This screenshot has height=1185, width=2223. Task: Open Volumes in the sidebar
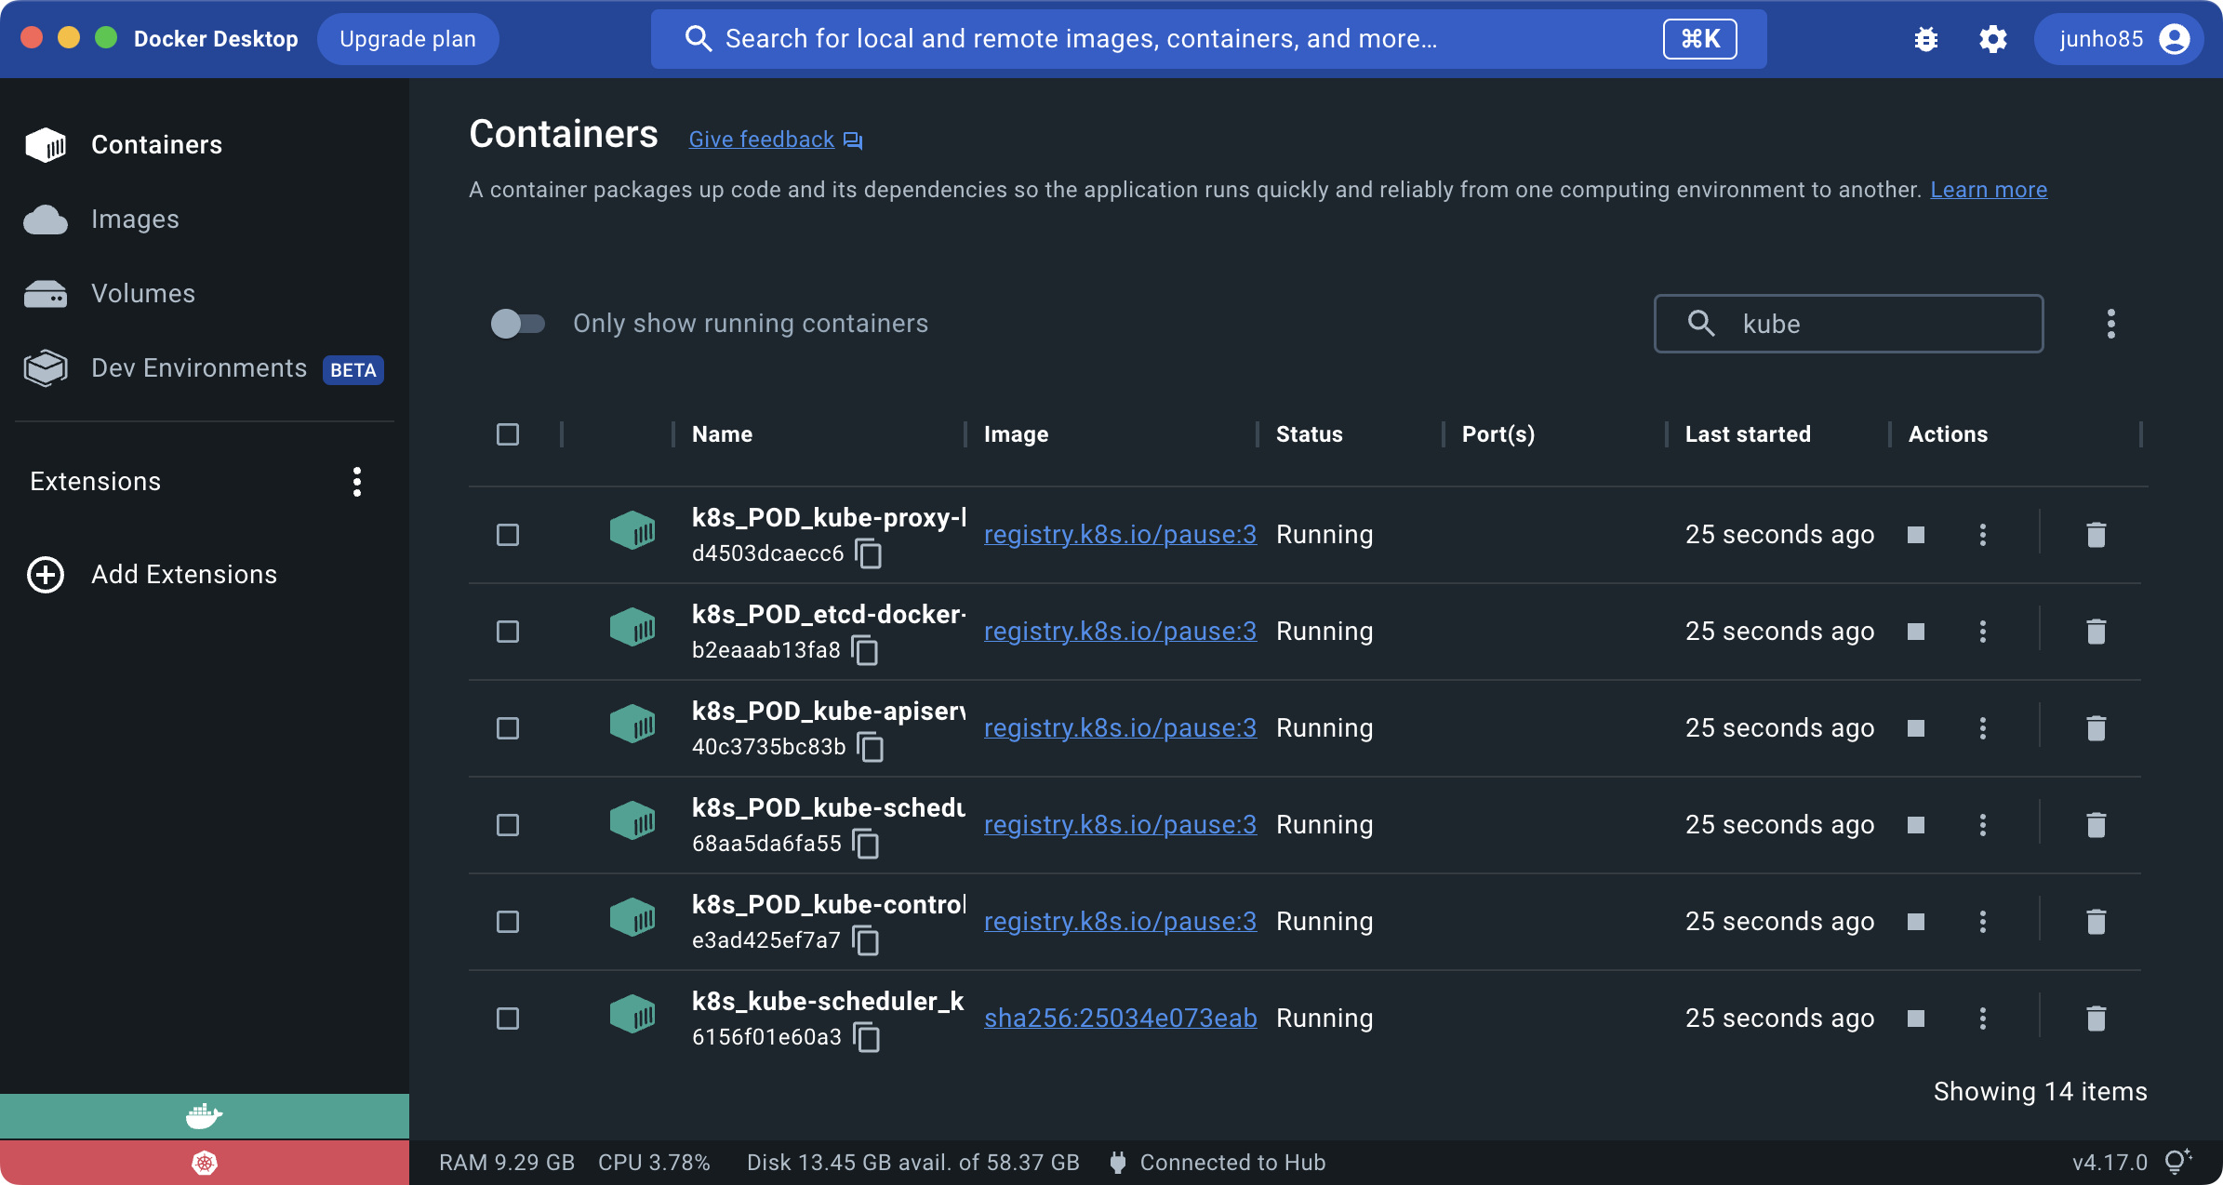tap(142, 294)
